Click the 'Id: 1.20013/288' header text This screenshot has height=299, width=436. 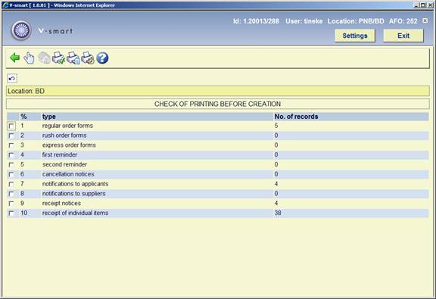click(256, 21)
